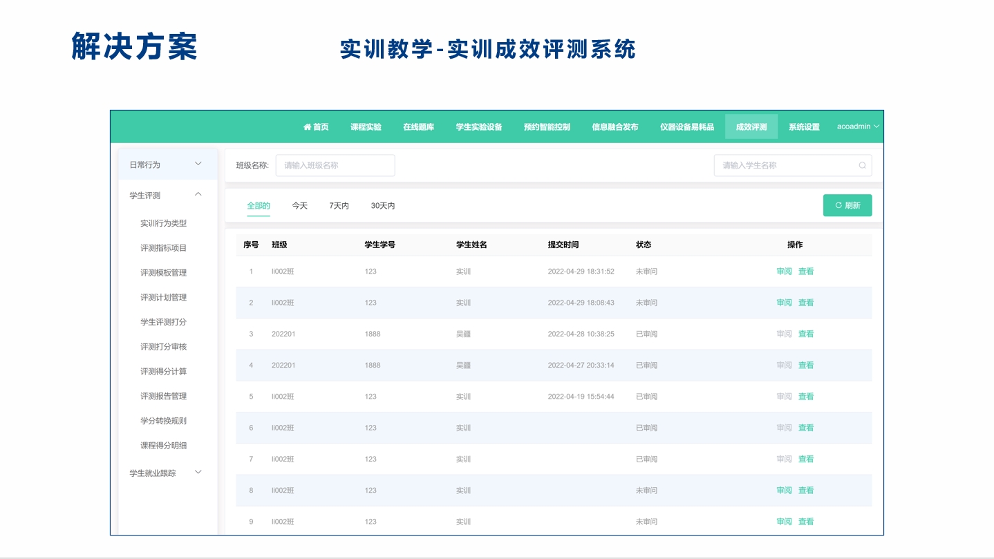Screen dimensions: 994x559
Task: Click the 学生学号 column header
Action: pos(380,245)
